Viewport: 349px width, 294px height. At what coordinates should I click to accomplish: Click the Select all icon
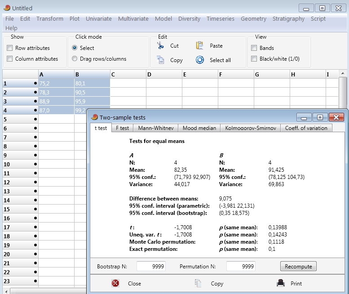pyautogui.click(x=200, y=60)
